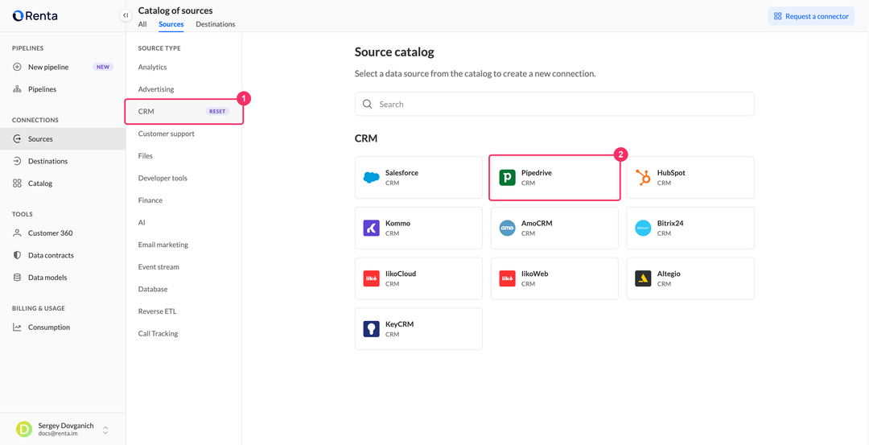
Task: Click the AmoCRM logo icon
Action: (507, 228)
